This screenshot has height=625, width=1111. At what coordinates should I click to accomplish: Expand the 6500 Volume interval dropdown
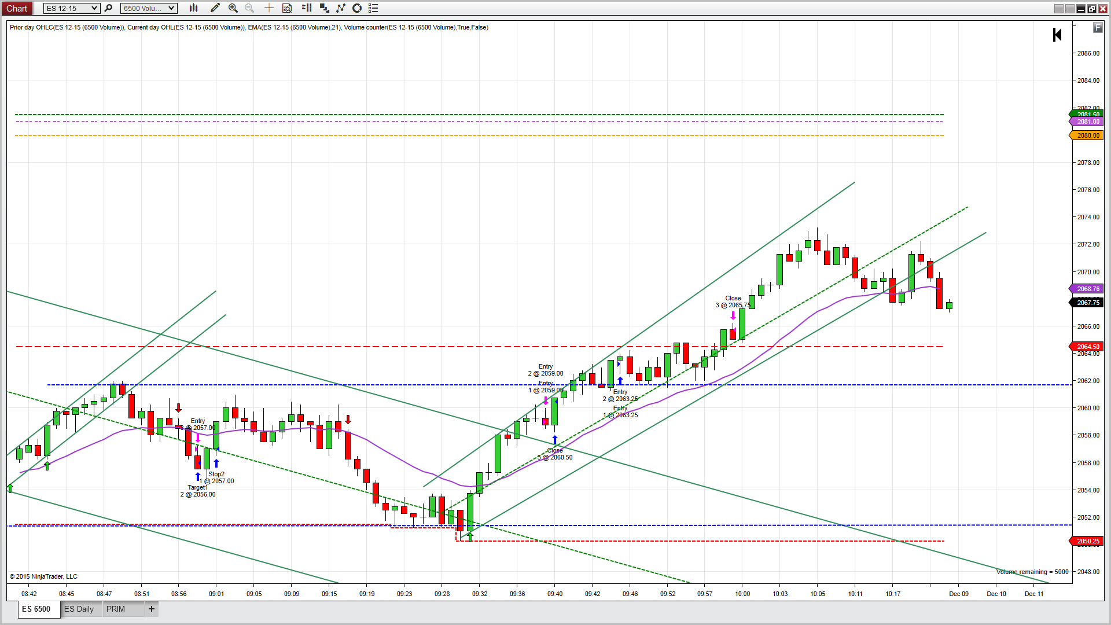[x=171, y=8]
